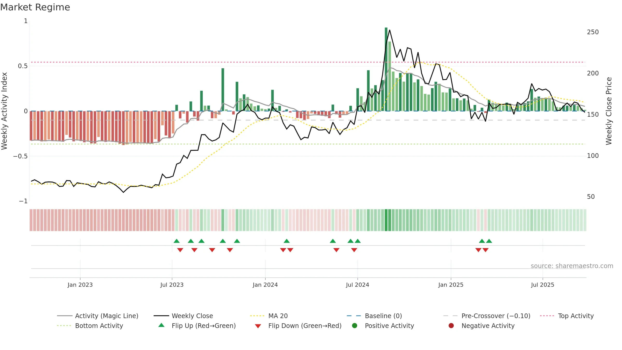This screenshot has width=622, height=350.
Task: Click the Jan 2024 axis label
Action: coord(265,285)
